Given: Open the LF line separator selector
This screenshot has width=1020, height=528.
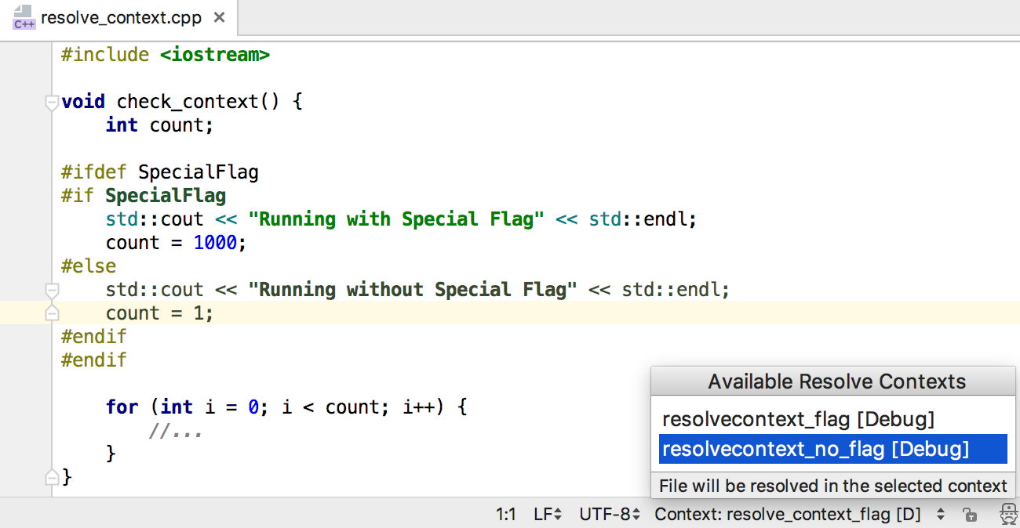Looking at the screenshot, I should [548, 515].
